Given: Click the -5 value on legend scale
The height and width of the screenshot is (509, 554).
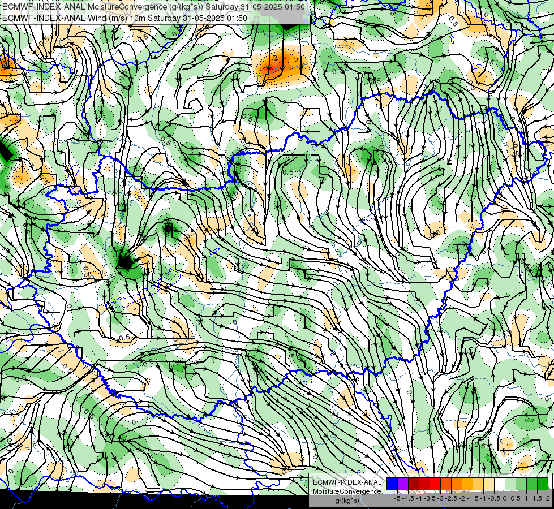Looking at the screenshot, I should pyautogui.click(x=397, y=498).
